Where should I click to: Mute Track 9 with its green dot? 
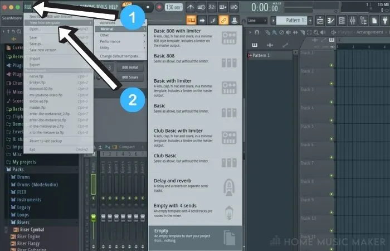click(x=331, y=213)
